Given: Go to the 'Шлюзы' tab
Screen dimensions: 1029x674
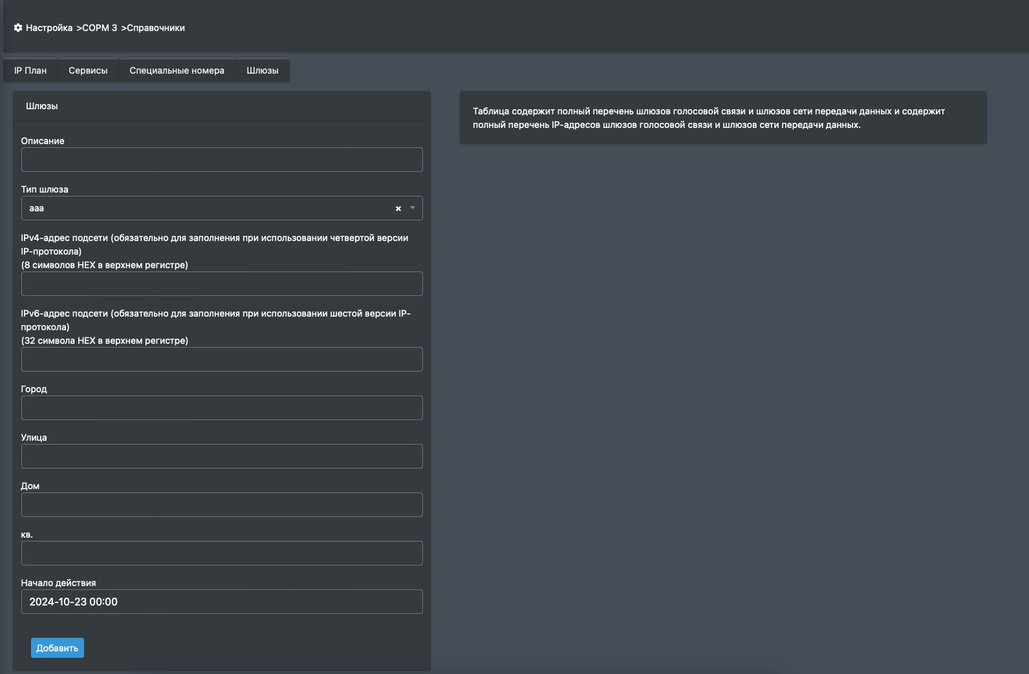Looking at the screenshot, I should click(x=262, y=70).
